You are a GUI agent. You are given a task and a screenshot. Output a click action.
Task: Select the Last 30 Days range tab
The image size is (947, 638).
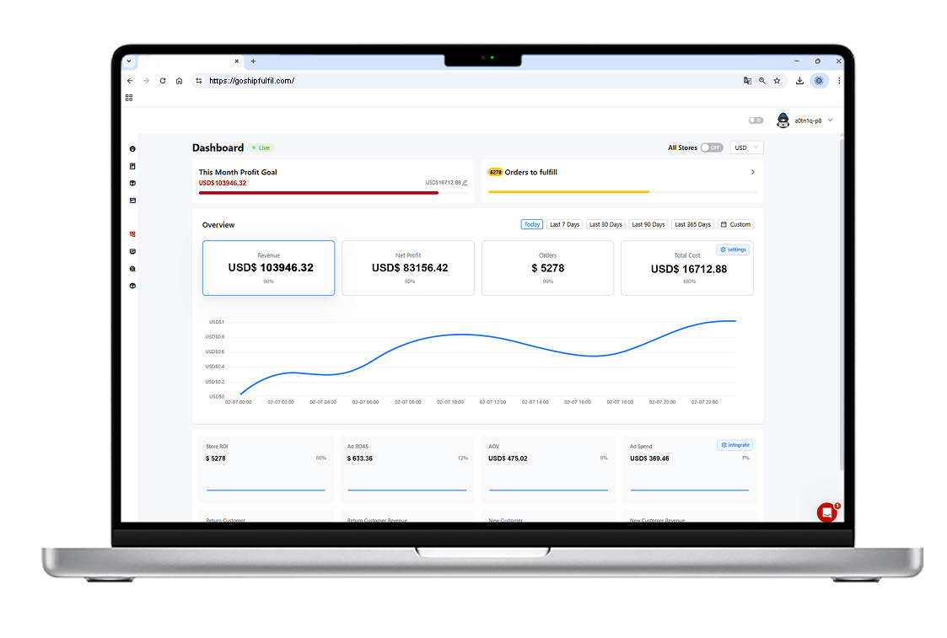tap(605, 224)
